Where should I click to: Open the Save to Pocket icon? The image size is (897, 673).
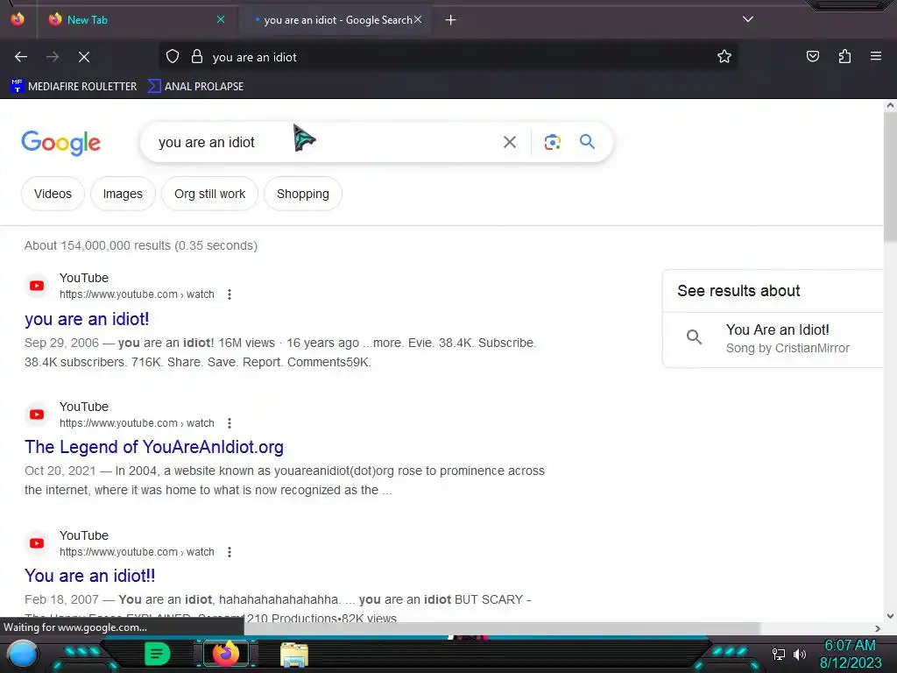(x=812, y=57)
